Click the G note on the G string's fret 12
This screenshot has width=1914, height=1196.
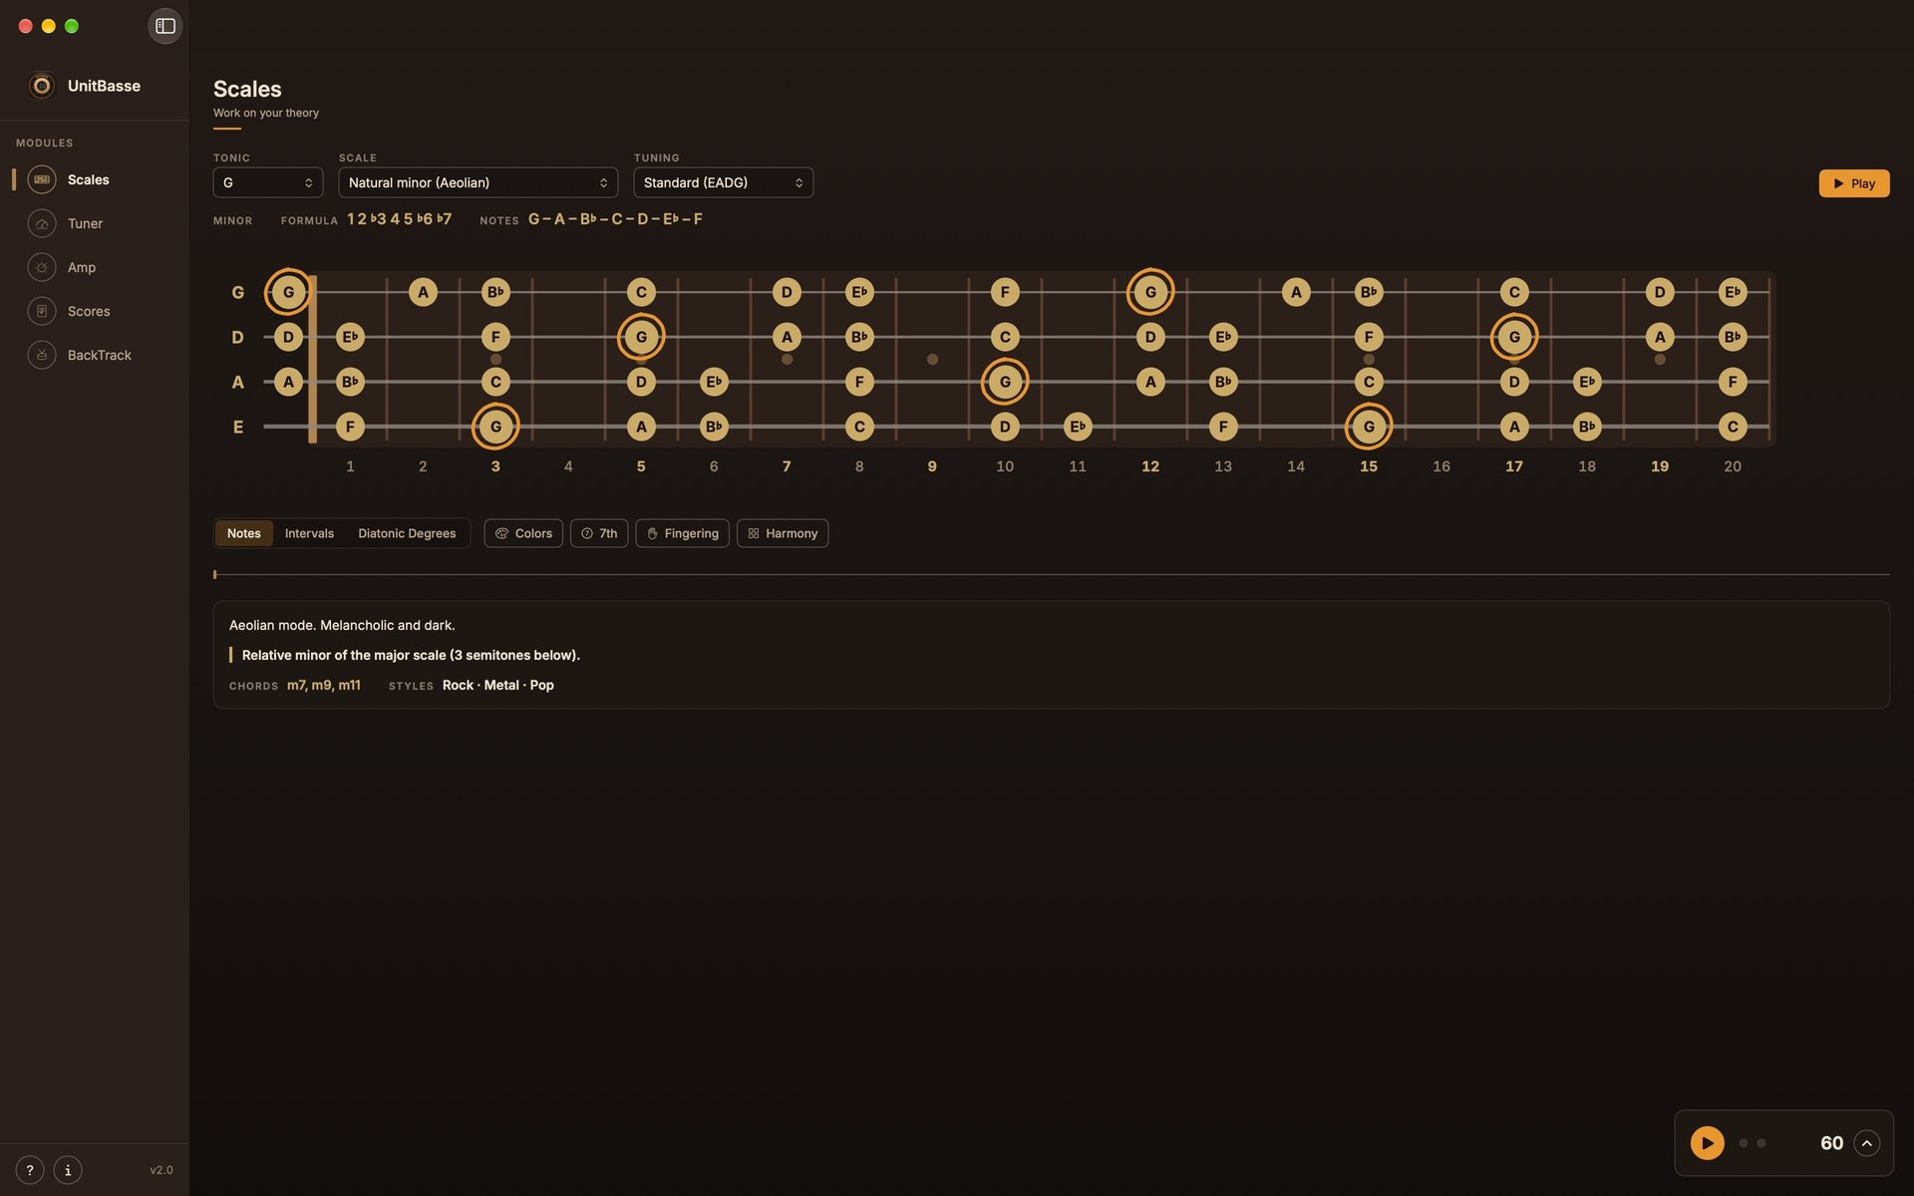coord(1150,292)
